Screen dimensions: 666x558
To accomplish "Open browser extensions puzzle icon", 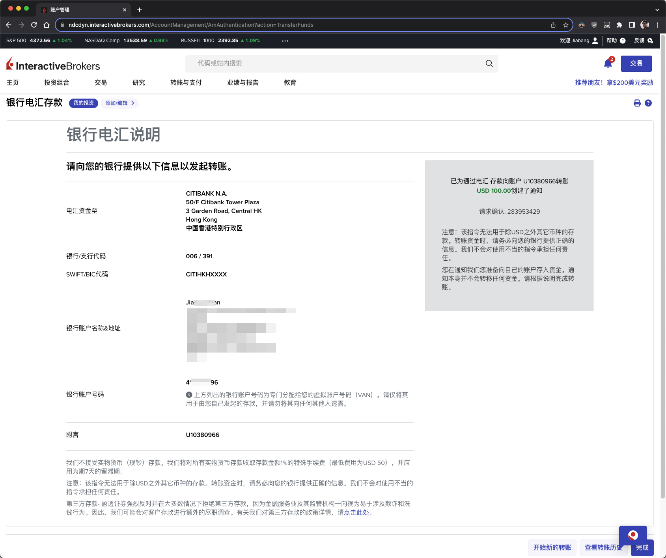I will tap(619, 25).
